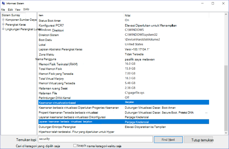
Task: Select Komponen Sumber Daya tree item
Action: tap(21, 20)
